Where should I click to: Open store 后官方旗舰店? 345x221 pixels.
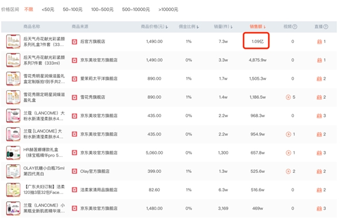coord(93,41)
